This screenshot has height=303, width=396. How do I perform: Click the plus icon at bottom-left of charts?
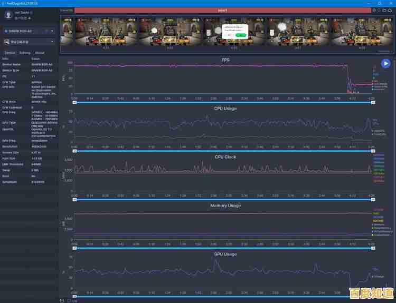(62, 300)
